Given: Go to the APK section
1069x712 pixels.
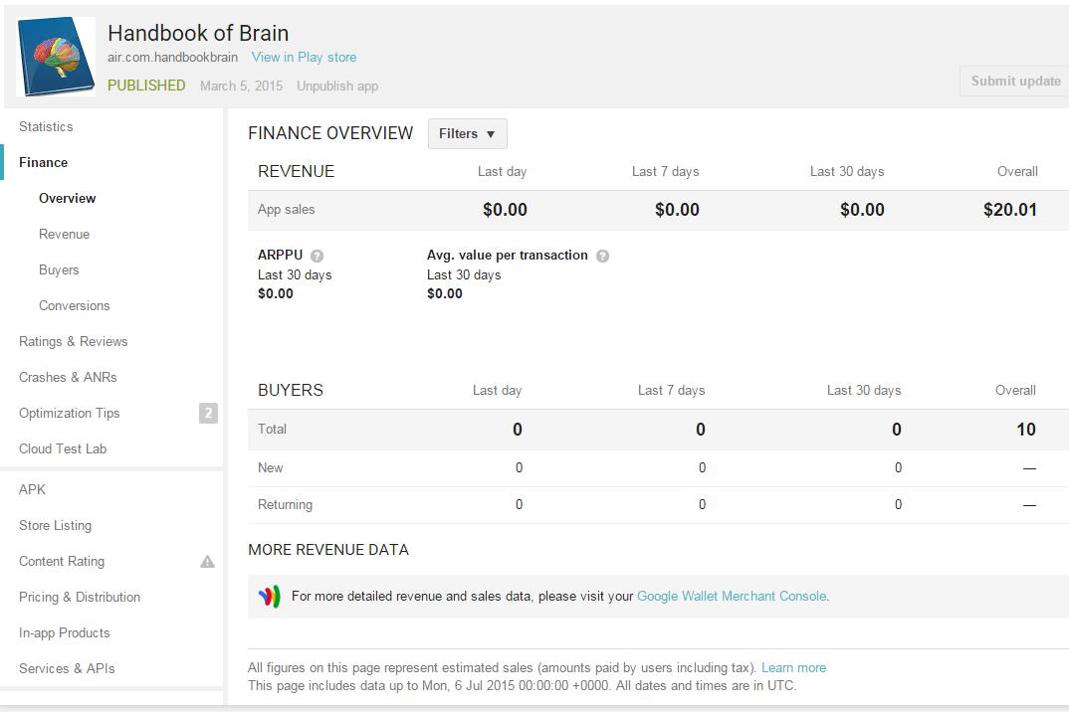Looking at the screenshot, I should click(x=32, y=489).
